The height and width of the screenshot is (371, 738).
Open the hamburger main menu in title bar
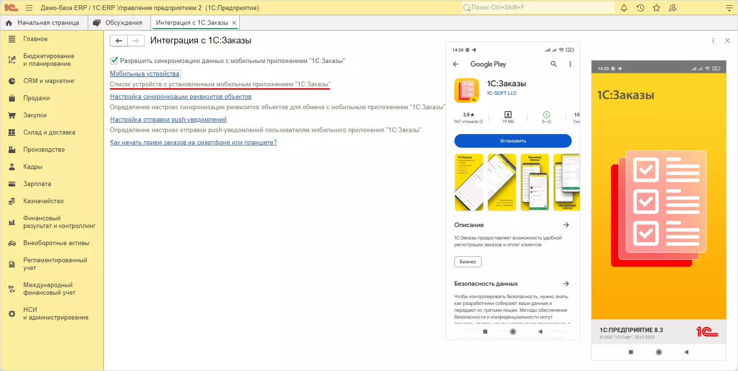29,8
